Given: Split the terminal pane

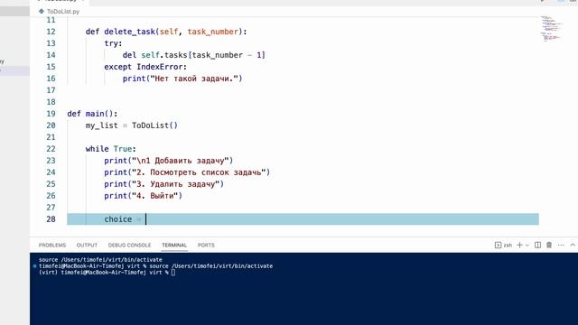Looking at the screenshot, I should click(538, 245).
